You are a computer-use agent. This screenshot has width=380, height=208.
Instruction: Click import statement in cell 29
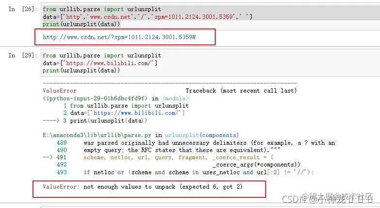coord(102,55)
